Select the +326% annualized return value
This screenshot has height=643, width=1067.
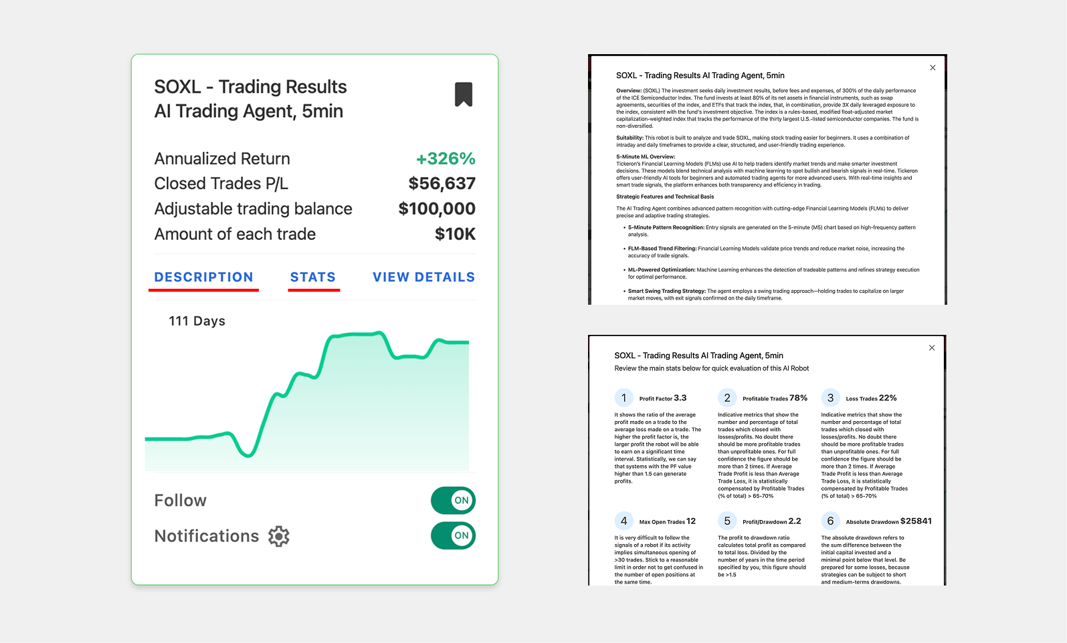446,159
